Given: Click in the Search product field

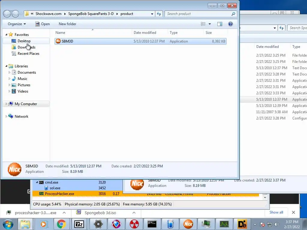Looking at the screenshot, I should [x=201, y=14].
